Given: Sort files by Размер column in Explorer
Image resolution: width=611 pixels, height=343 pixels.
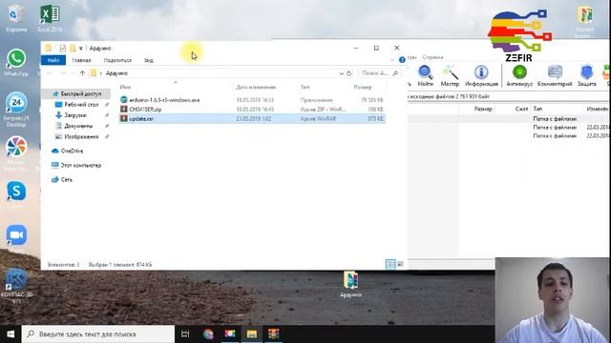Looking at the screenshot, I should pos(363,87).
